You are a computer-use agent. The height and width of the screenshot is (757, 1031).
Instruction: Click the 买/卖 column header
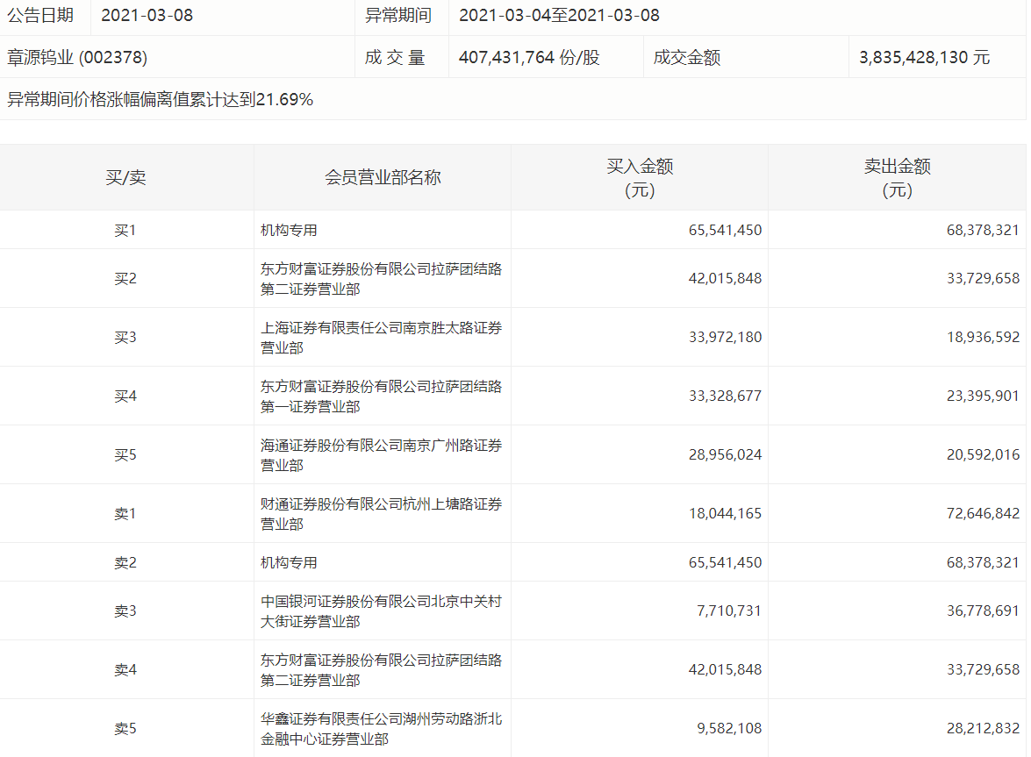coord(126,178)
